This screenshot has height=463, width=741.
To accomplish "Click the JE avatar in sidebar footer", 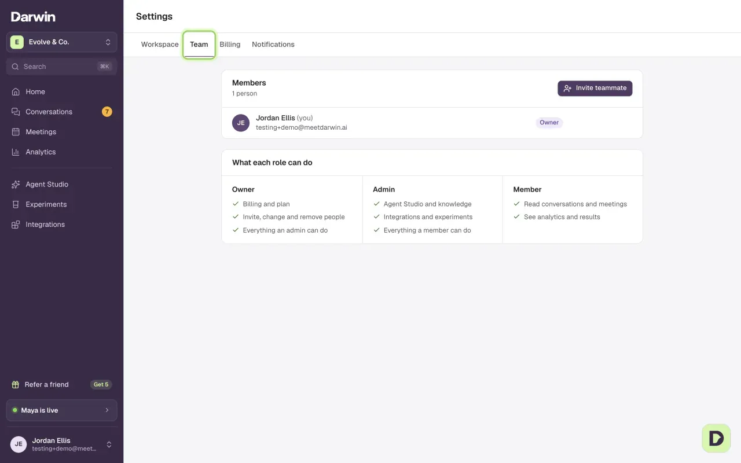I will [x=19, y=444].
